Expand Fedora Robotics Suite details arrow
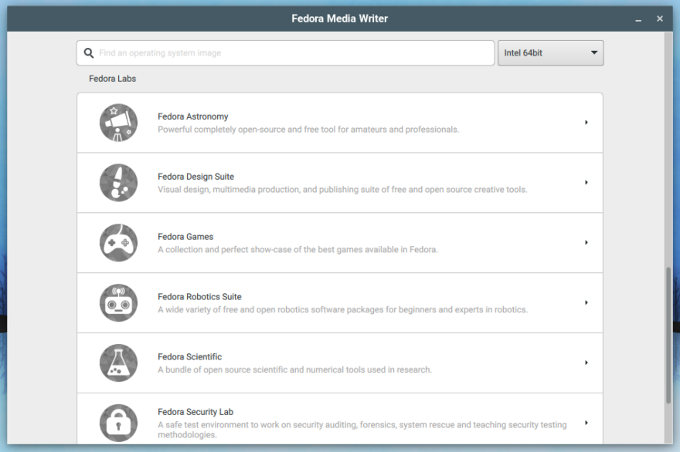The width and height of the screenshot is (680, 452). pyautogui.click(x=586, y=302)
